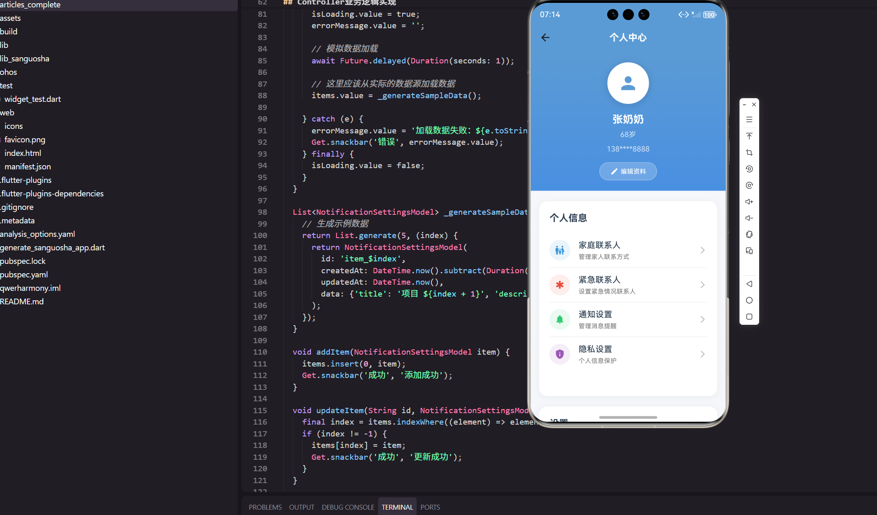Screen dimensions: 877x515
Task: Switch to the PROBLEMS tab
Action: pyautogui.click(x=265, y=507)
